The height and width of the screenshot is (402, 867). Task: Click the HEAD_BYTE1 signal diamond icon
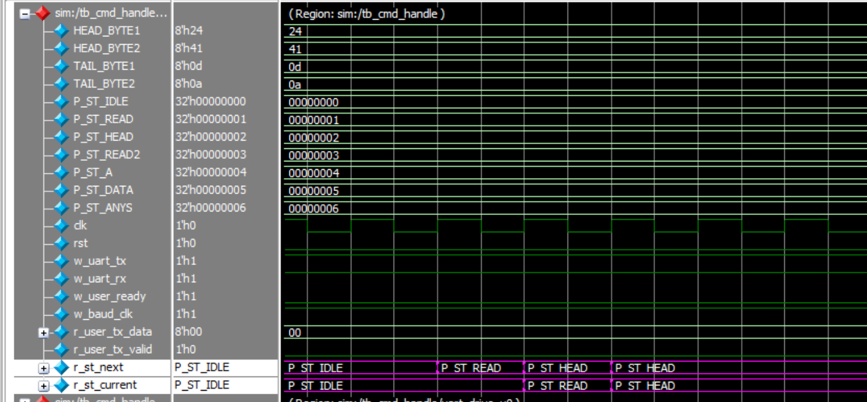point(61,31)
